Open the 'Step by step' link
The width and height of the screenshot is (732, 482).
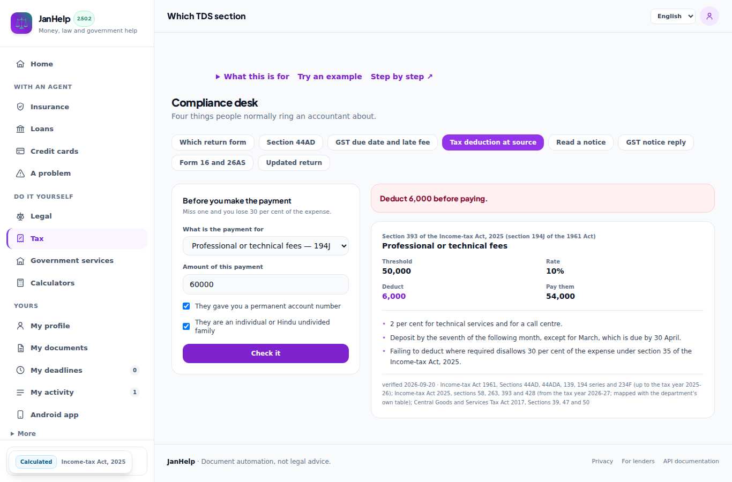click(402, 77)
